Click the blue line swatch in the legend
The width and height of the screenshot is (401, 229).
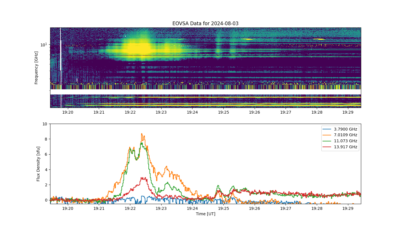(327, 129)
